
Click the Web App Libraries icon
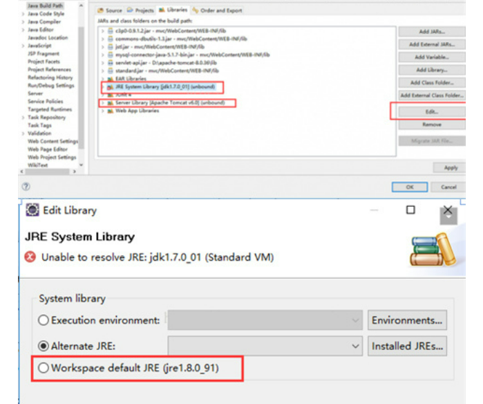coord(111,111)
